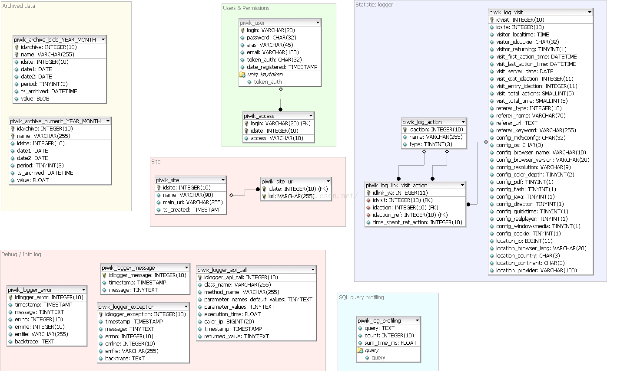Collapse piwik_log_profiling table header arrow
Image resolution: width=617 pixels, height=382 pixels.
417,320
